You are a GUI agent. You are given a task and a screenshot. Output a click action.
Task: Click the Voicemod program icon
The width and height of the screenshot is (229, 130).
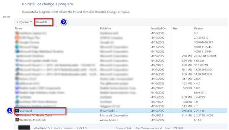(17, 111)
